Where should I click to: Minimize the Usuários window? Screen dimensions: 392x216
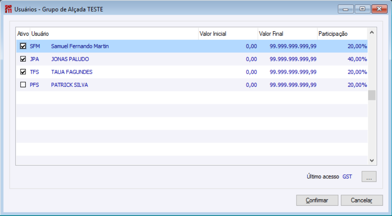(346, 9)
